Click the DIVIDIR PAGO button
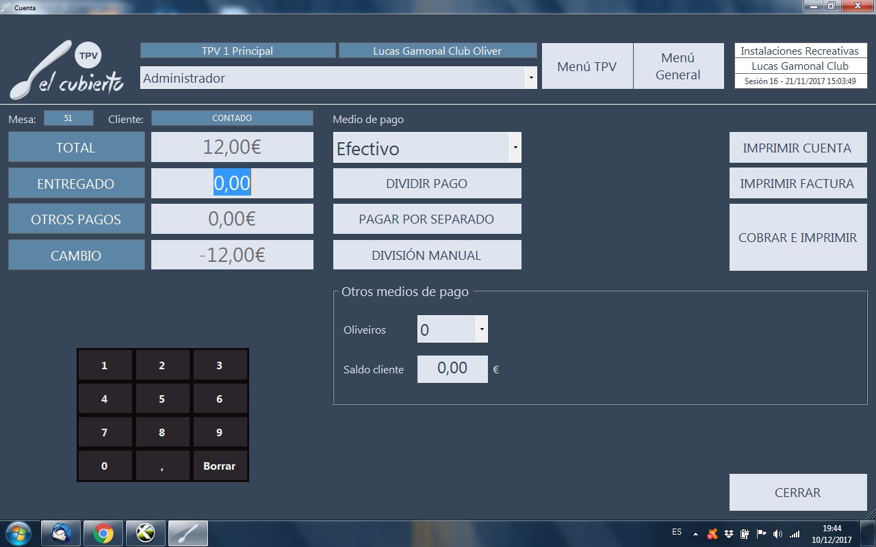 tap(427, 183)
